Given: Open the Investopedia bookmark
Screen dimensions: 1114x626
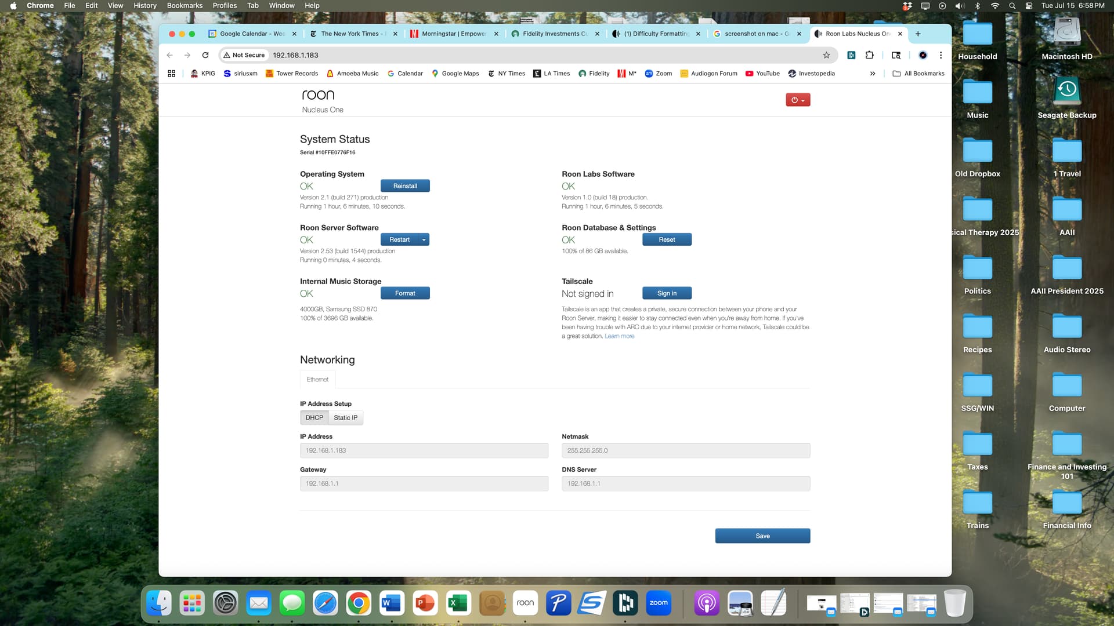Looking at the screenshot, I should tap(811, 74).
